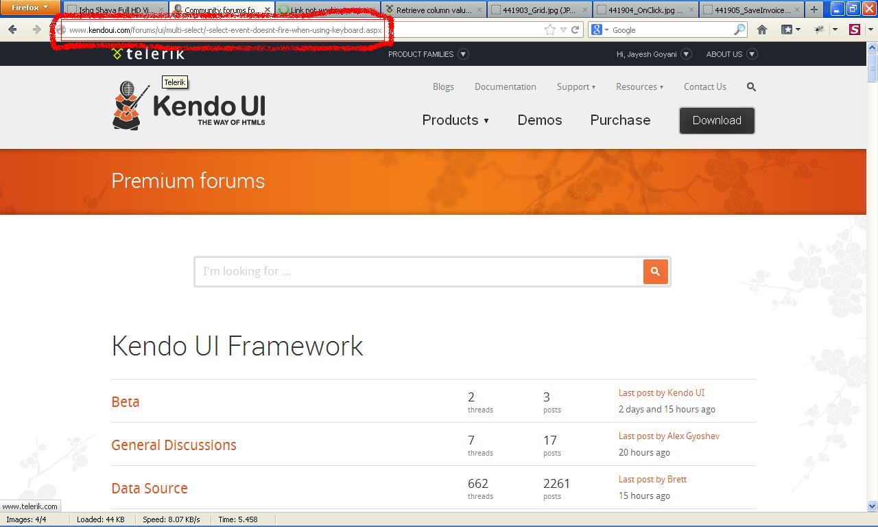
Task: Open the Last post by Alex Gyoshev link
Action: pyautogui.click(x=669, y=436)
